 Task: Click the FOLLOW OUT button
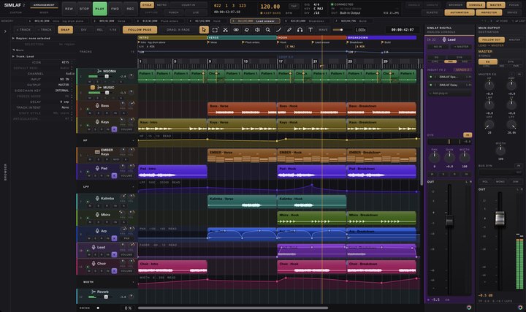(x=491, y=39)
